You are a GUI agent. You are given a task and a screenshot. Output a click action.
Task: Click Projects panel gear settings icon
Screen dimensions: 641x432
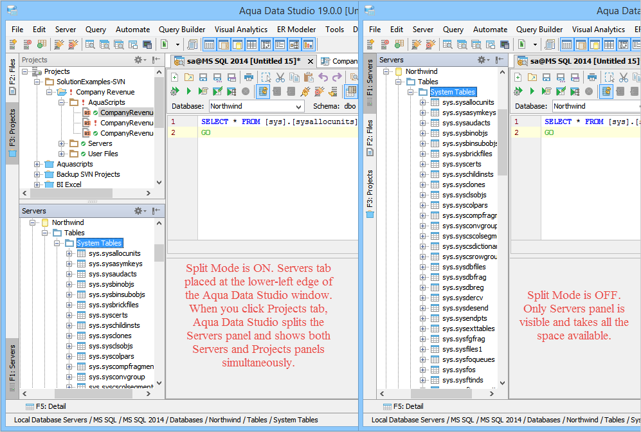(x=139, y=60)
